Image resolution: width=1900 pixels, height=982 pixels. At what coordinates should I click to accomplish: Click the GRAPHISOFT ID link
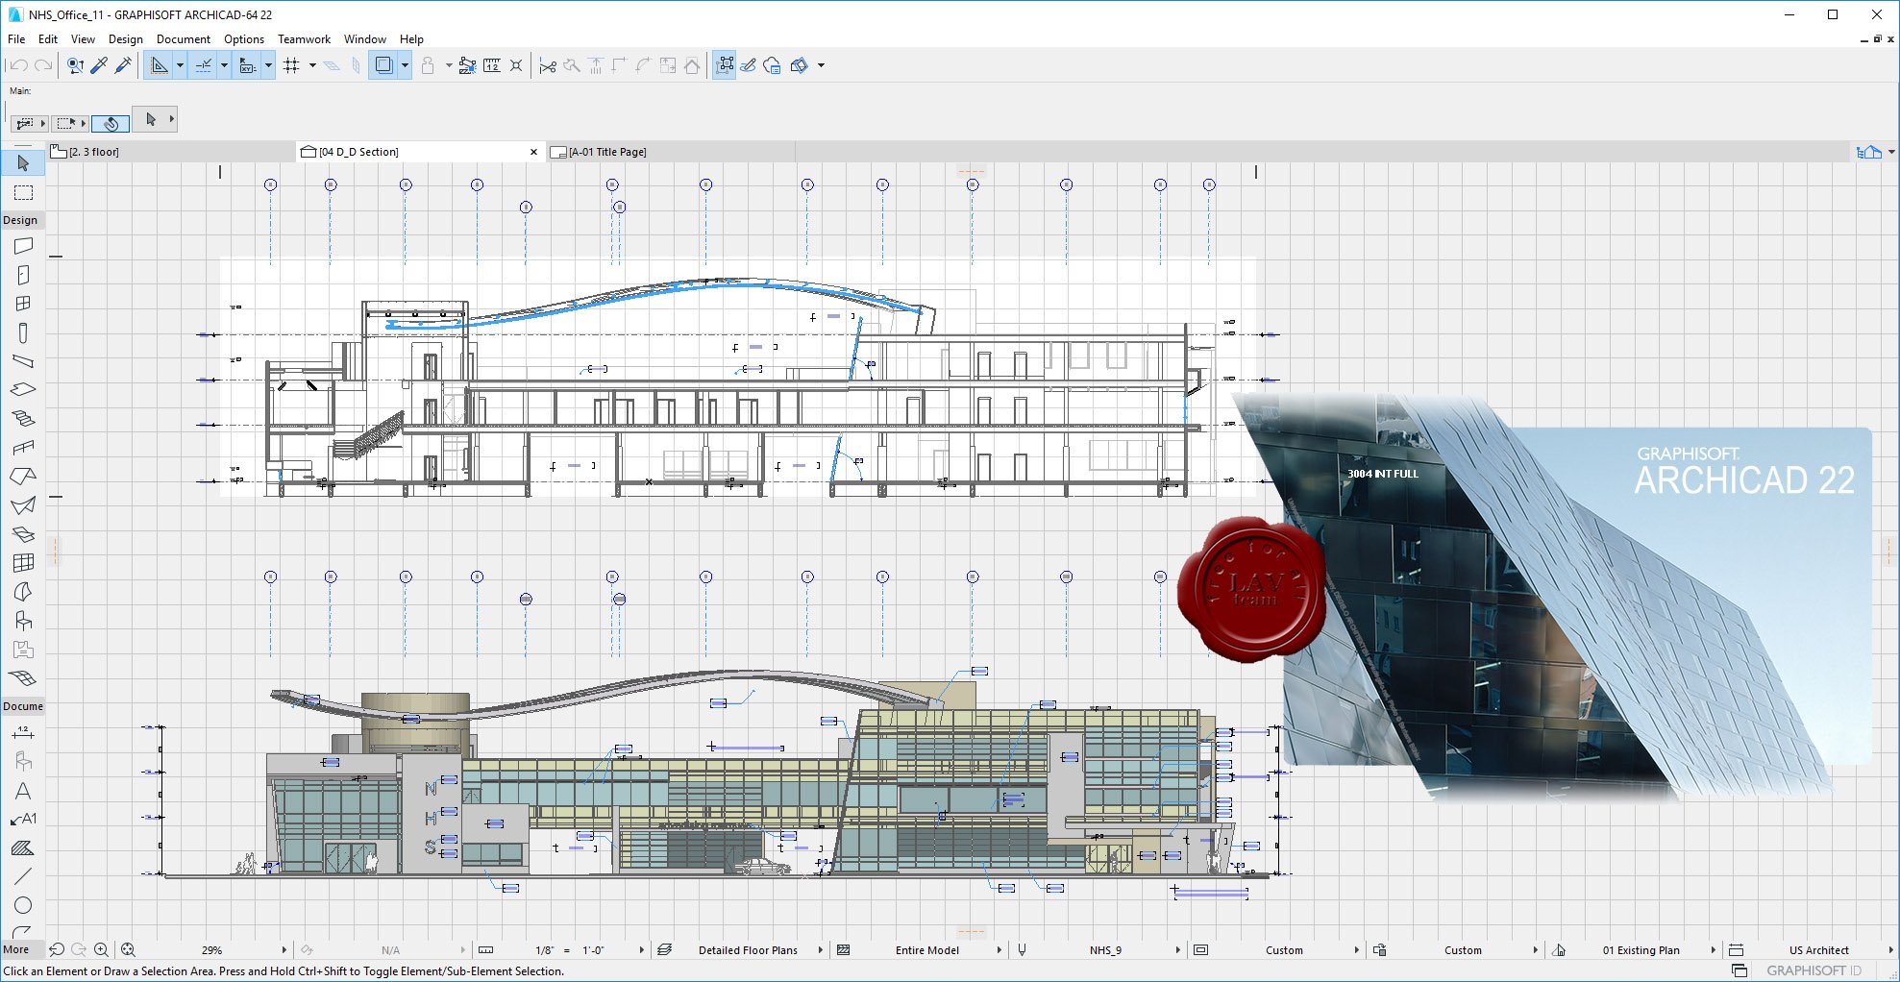click(1814, 970)
